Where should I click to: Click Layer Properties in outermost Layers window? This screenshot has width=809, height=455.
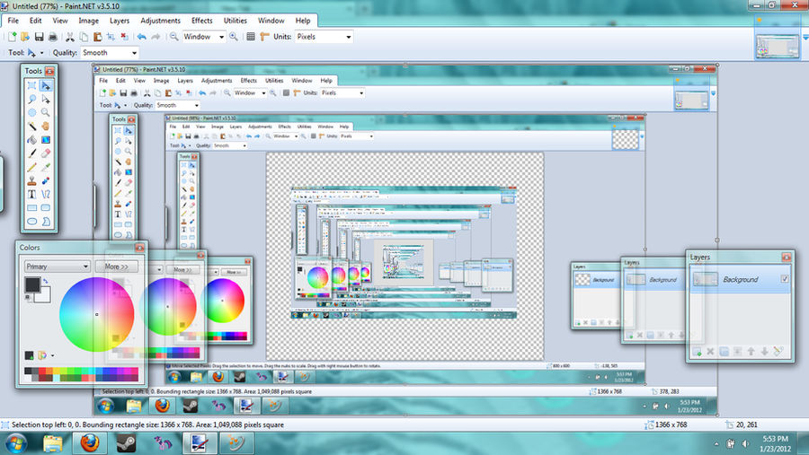pos(778,352)
